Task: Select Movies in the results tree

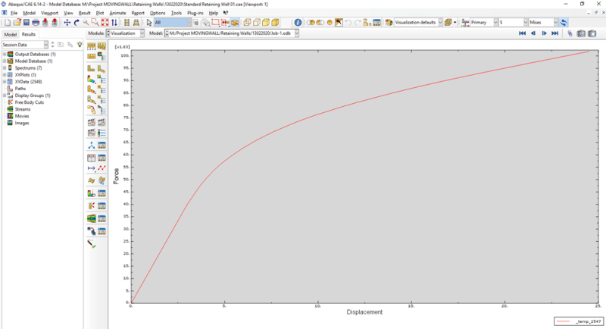Action: 22,116
